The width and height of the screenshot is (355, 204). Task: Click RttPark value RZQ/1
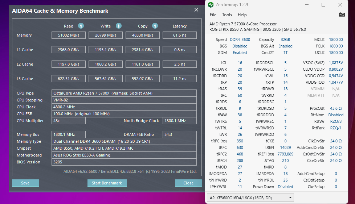coord(336,128)
